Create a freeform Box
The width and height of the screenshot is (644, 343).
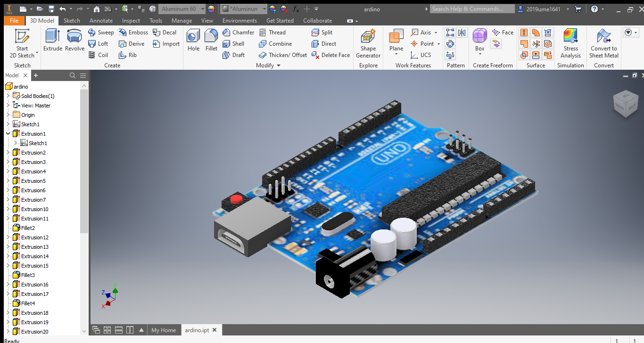[x=479, y=40]
